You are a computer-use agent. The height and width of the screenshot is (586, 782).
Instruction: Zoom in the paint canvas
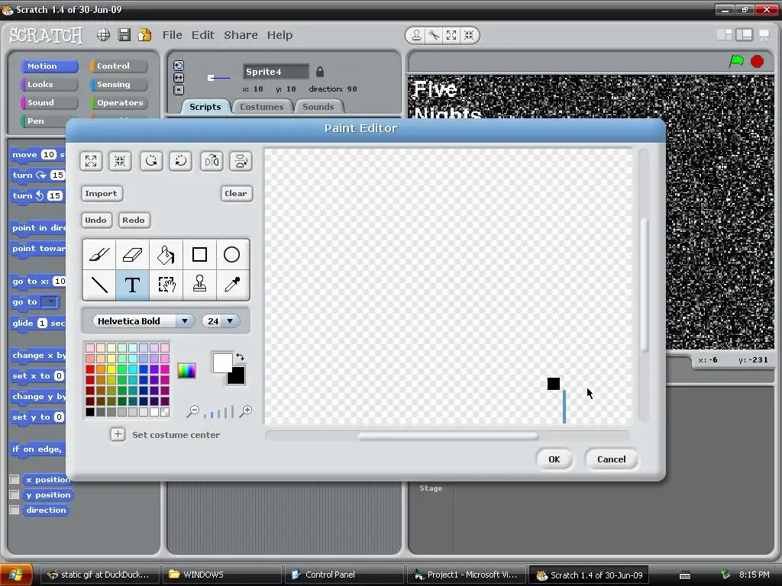245,411
